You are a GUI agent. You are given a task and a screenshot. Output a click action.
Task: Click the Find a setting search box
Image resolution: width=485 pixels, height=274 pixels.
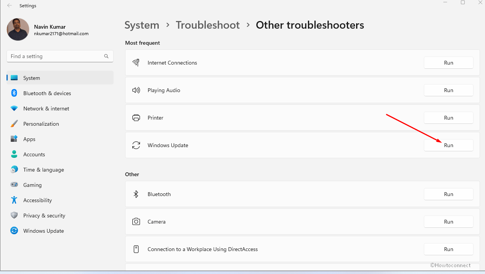60,56
